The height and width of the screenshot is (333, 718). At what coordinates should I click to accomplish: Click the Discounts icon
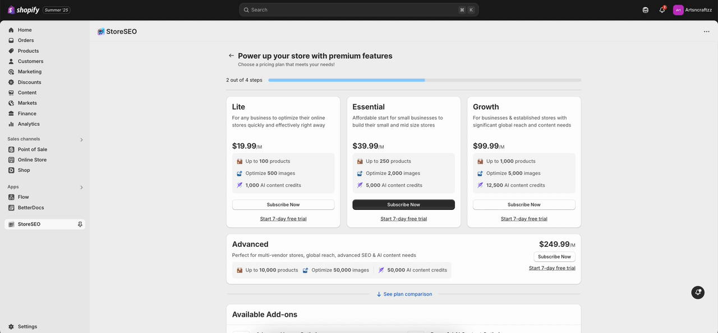point(11,82)
